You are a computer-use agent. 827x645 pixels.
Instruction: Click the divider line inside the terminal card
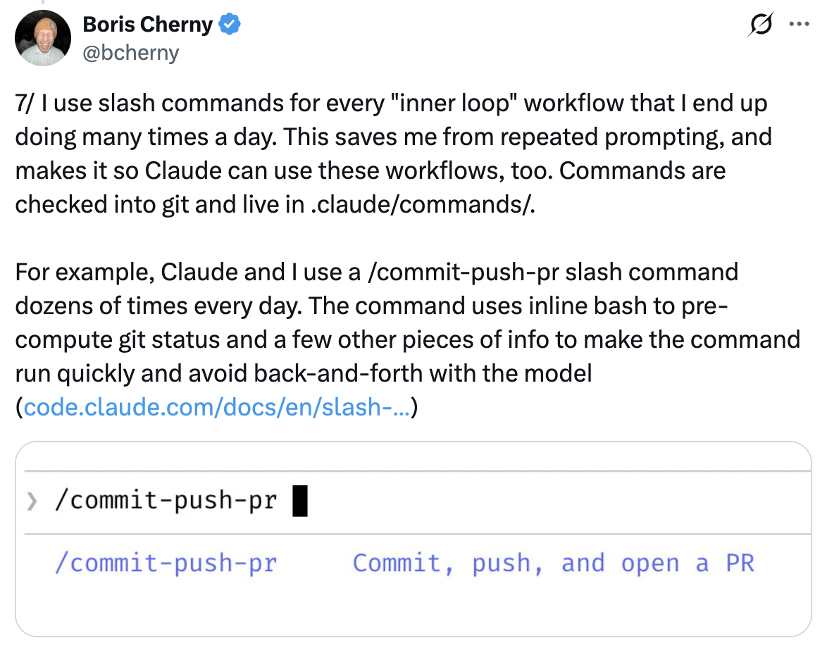(x=413, y=533)
